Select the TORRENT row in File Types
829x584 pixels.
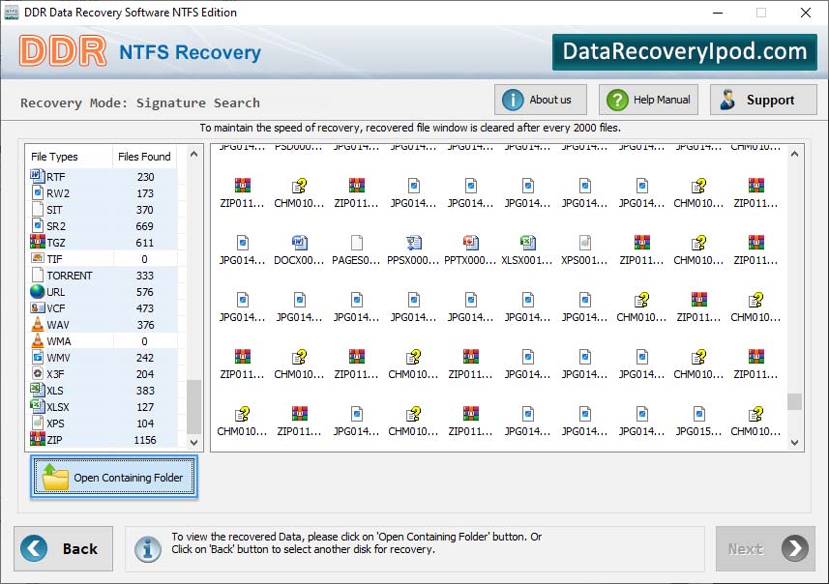click(103, 275)
